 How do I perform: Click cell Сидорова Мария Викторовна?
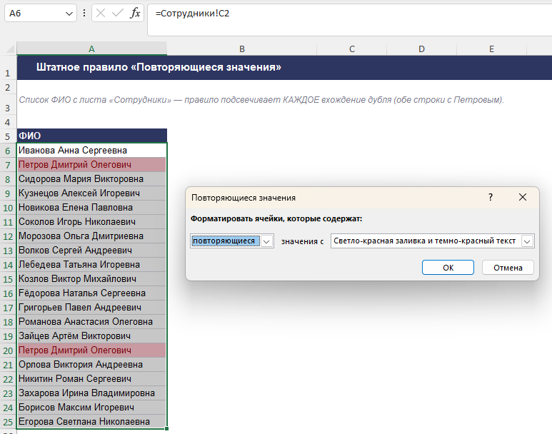91,178
